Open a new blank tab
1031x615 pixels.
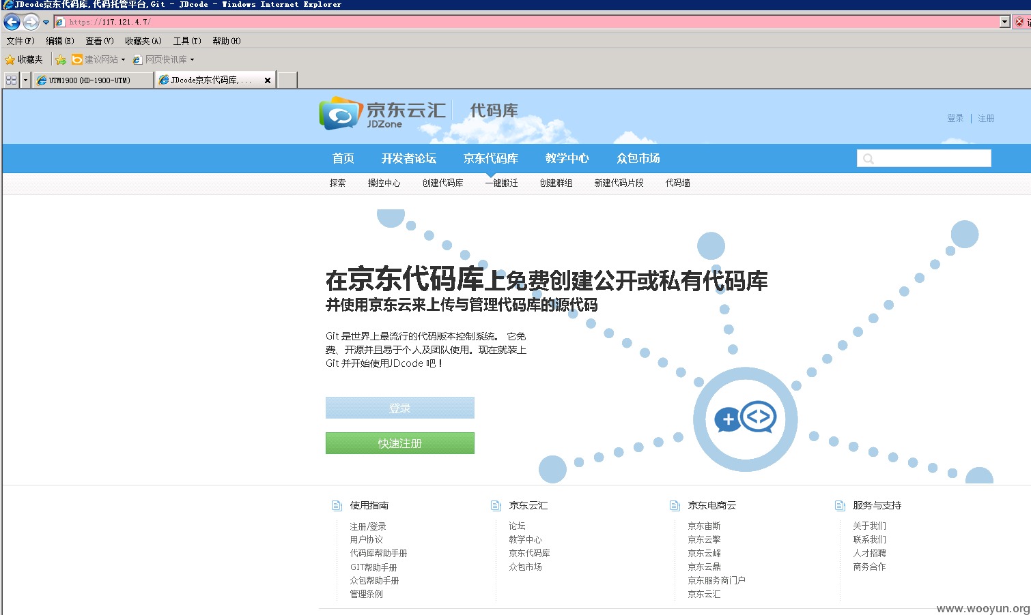click(287, 80)
